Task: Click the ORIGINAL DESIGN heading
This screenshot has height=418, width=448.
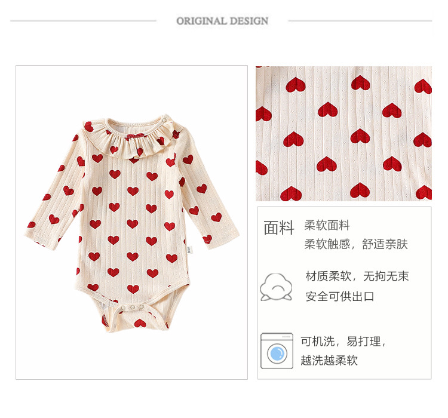Action: [222, 21]
